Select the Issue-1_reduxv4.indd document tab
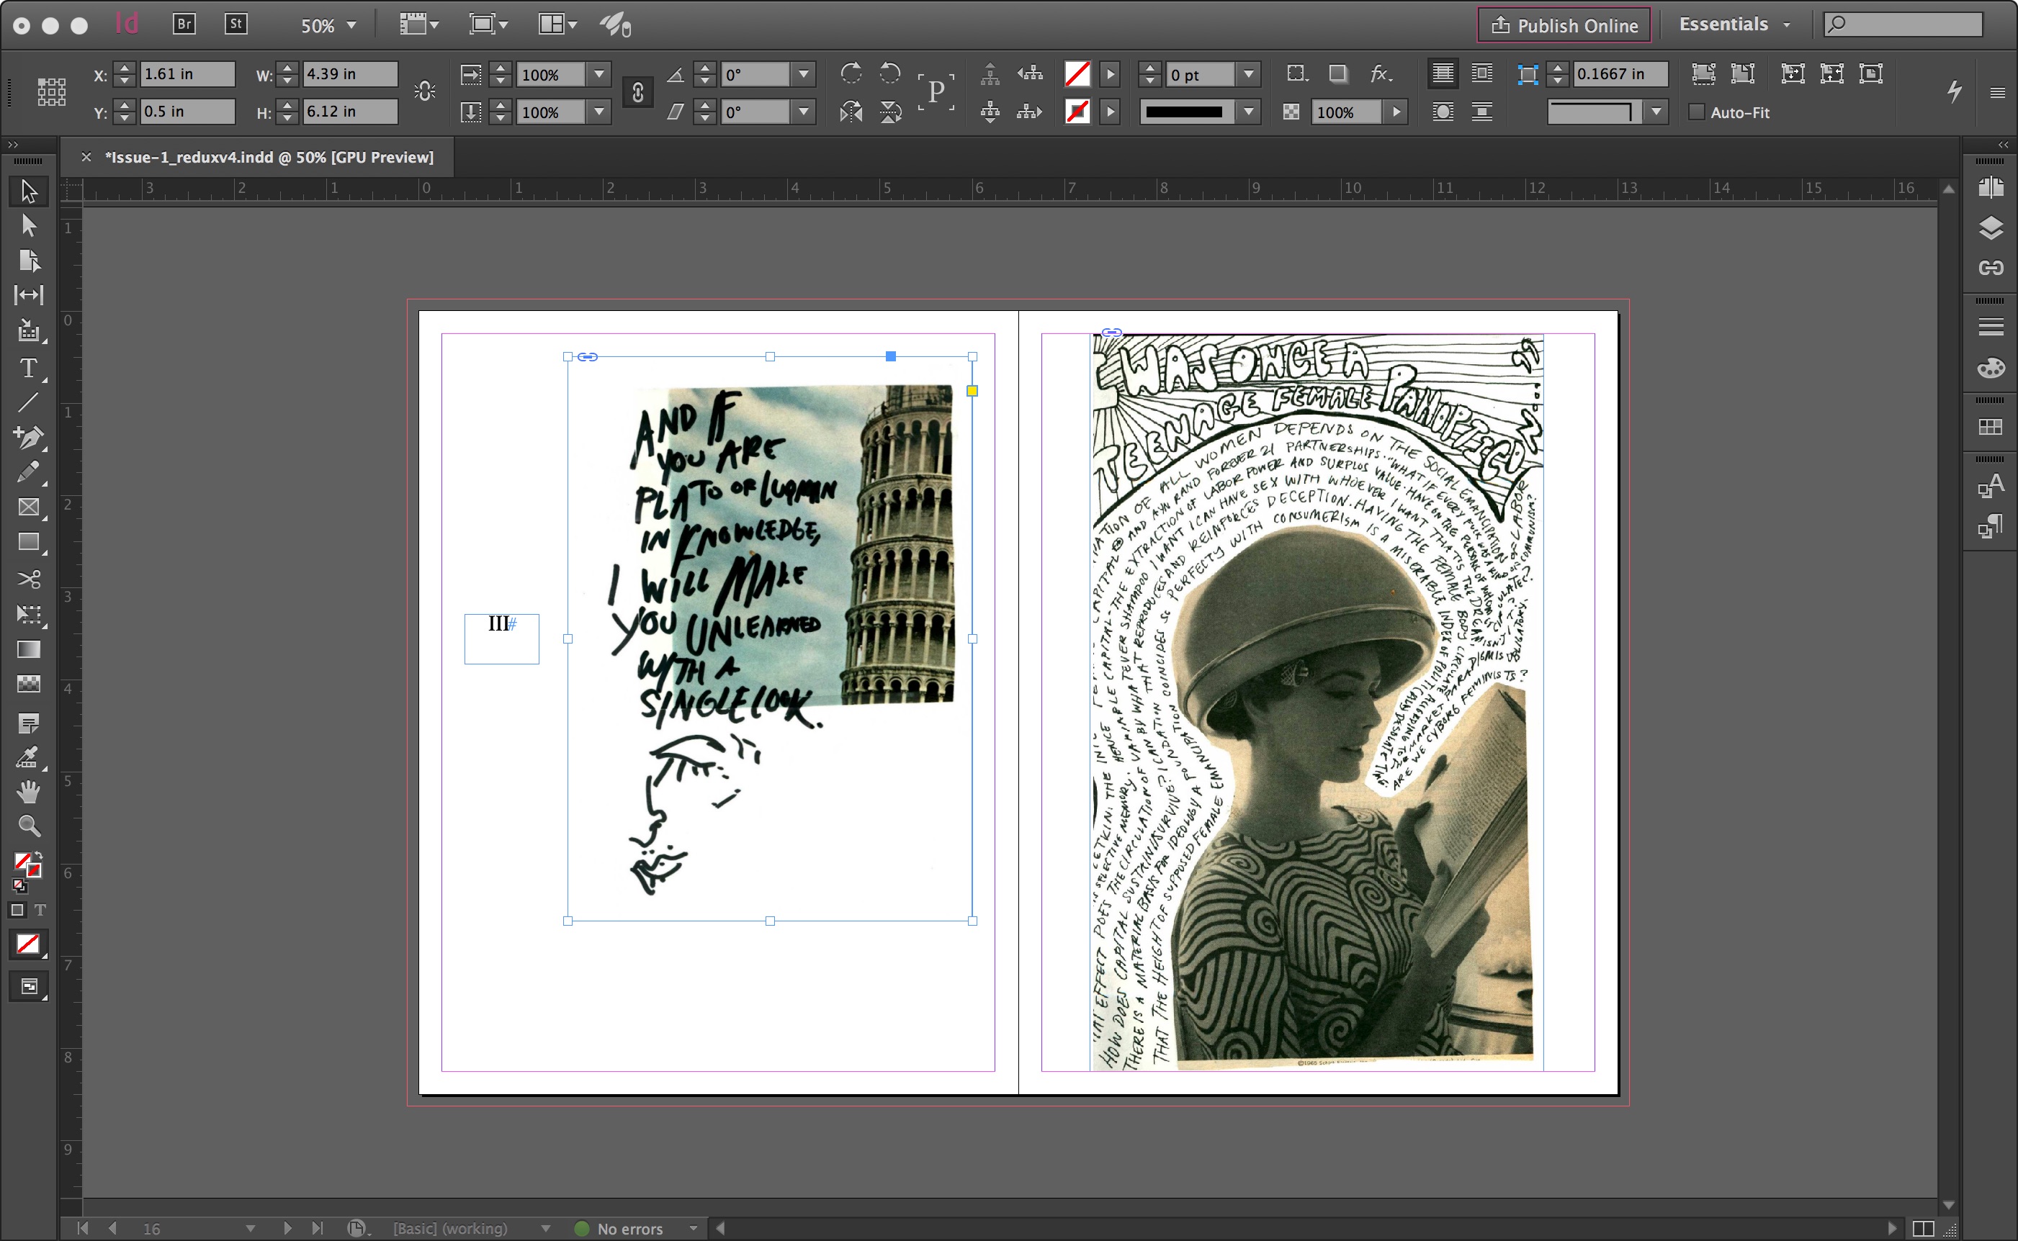This screenshot has height=1241, width=2018. (269, 157)
